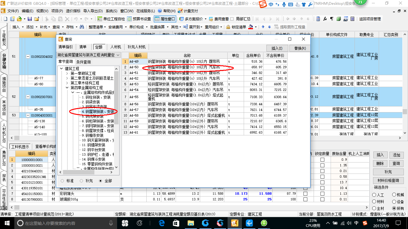
Task: Toggle 锁定数量 checkbox in row 0.9
Action: (322, 160)
